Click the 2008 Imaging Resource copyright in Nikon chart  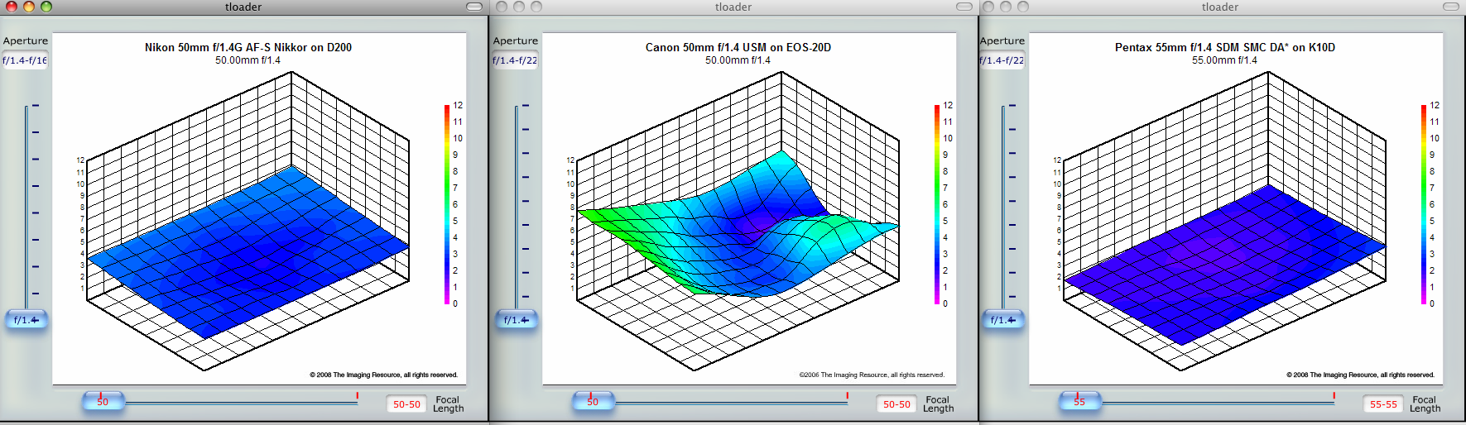click(x=383, y=375)
